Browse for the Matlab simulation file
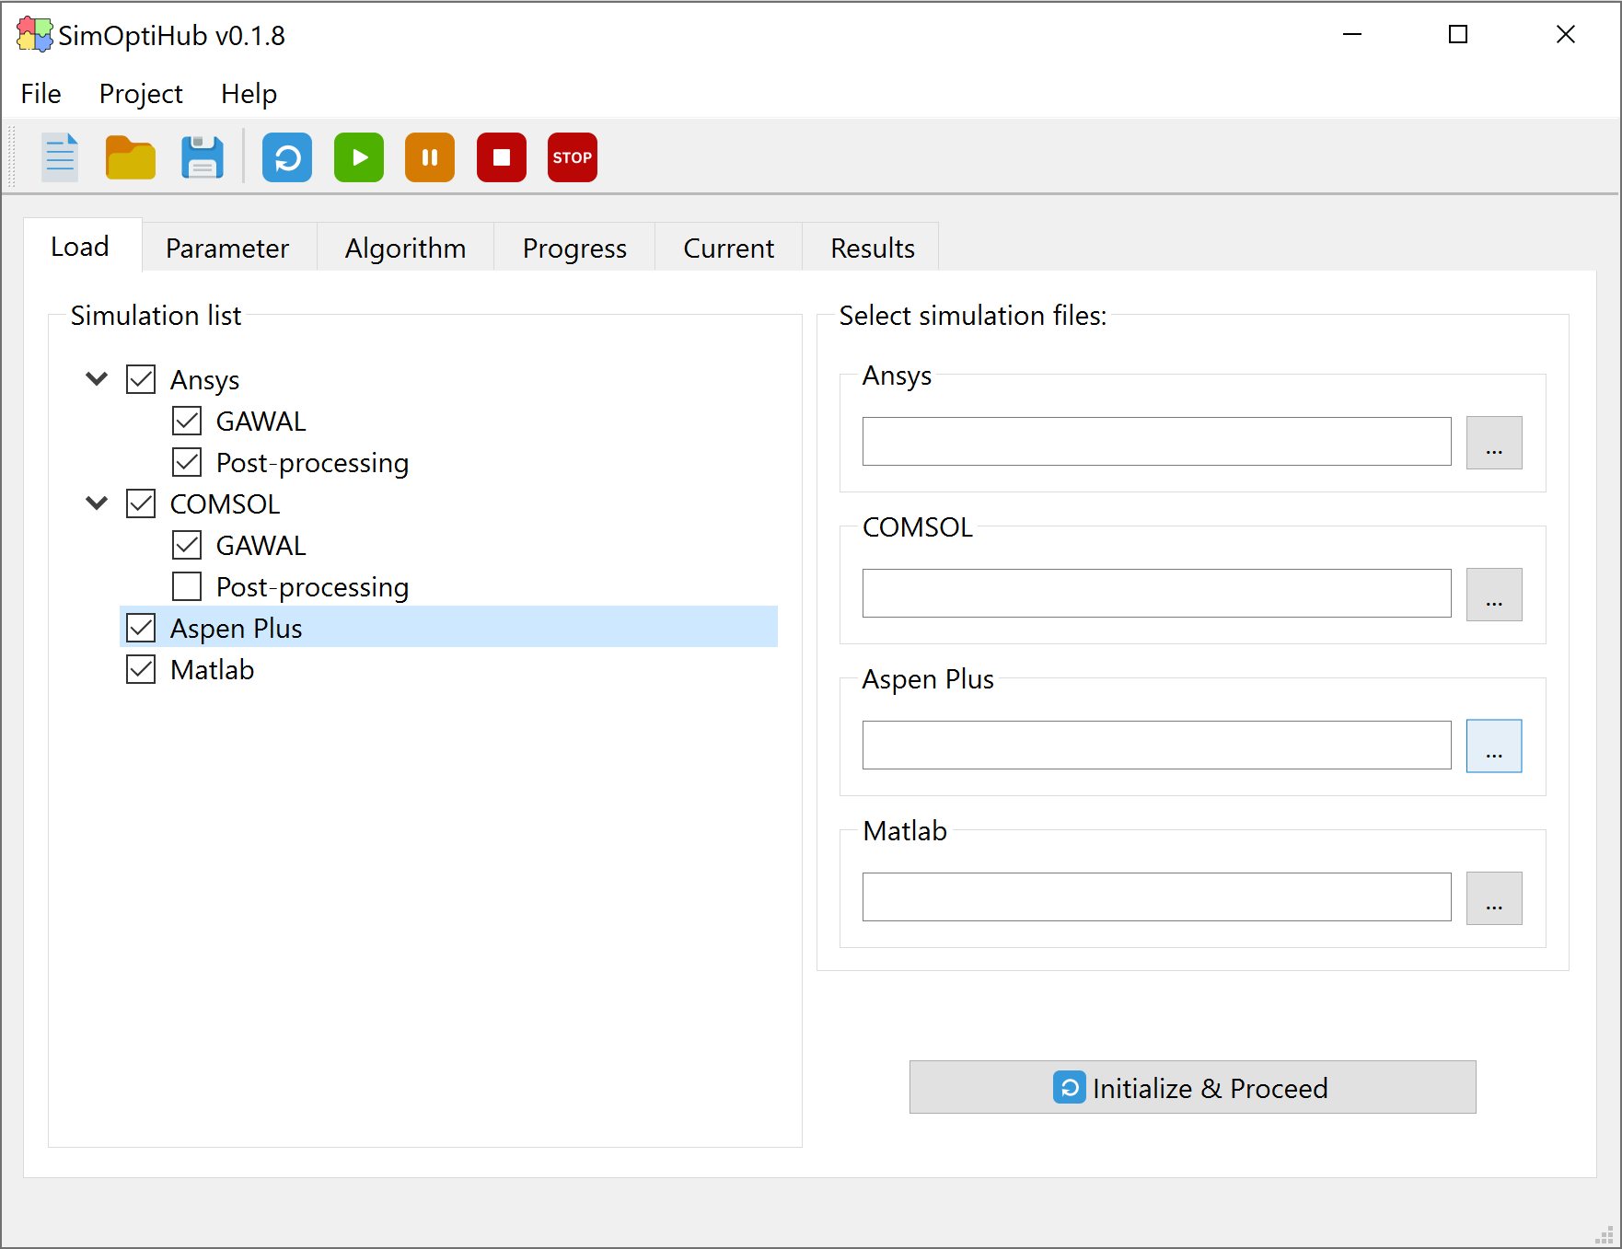Screen dimensions: 1622x1249 [1493, 897]
